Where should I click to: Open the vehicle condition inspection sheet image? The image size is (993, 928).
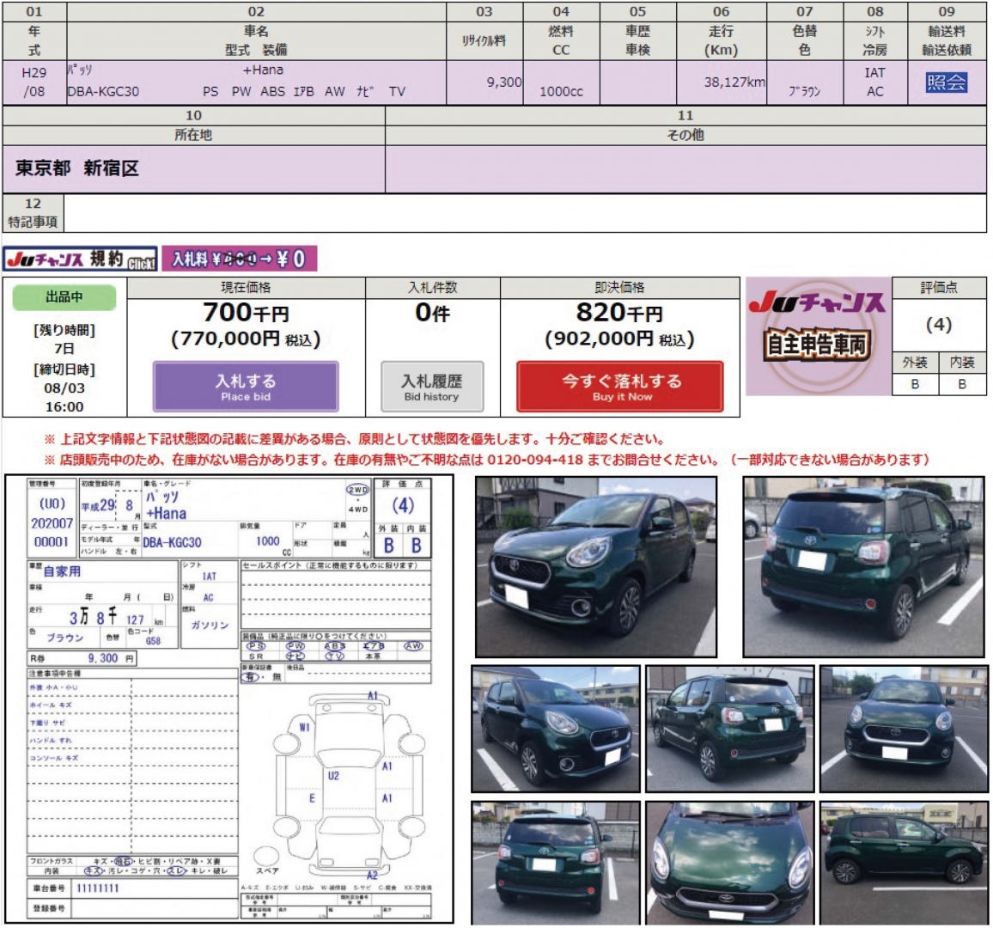coord(228,699)
